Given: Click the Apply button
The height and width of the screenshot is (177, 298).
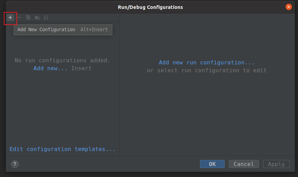Looking at the screenshot, I should (276, 164).
